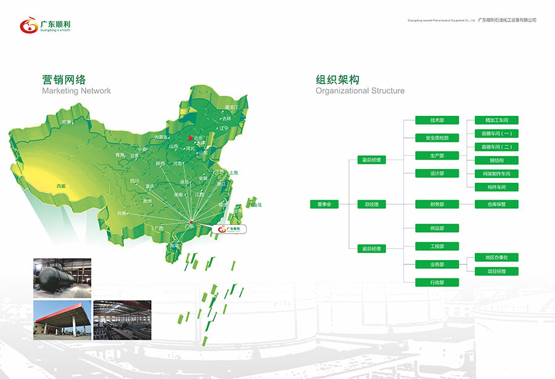The height and width of the screenshot is (379, 555).
Task: Click the 财务部 department box
Action: click(437, 204)
